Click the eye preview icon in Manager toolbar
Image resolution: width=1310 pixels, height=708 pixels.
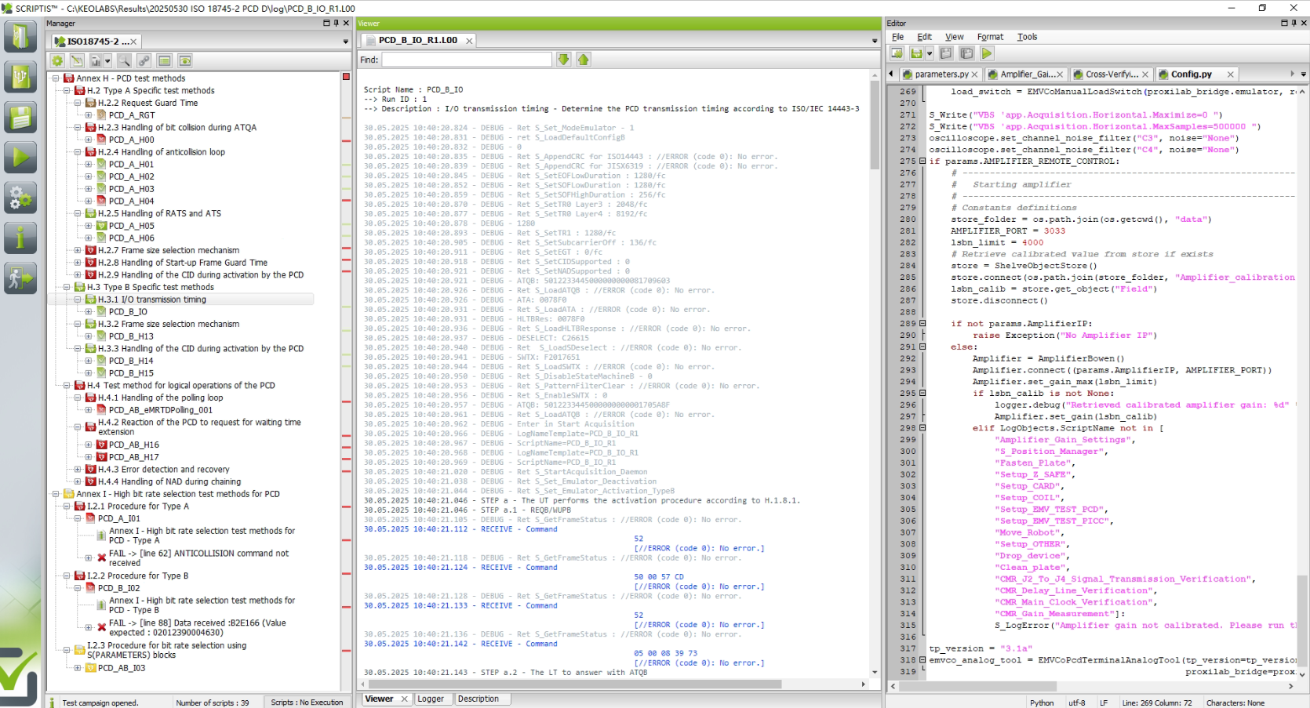185,60
